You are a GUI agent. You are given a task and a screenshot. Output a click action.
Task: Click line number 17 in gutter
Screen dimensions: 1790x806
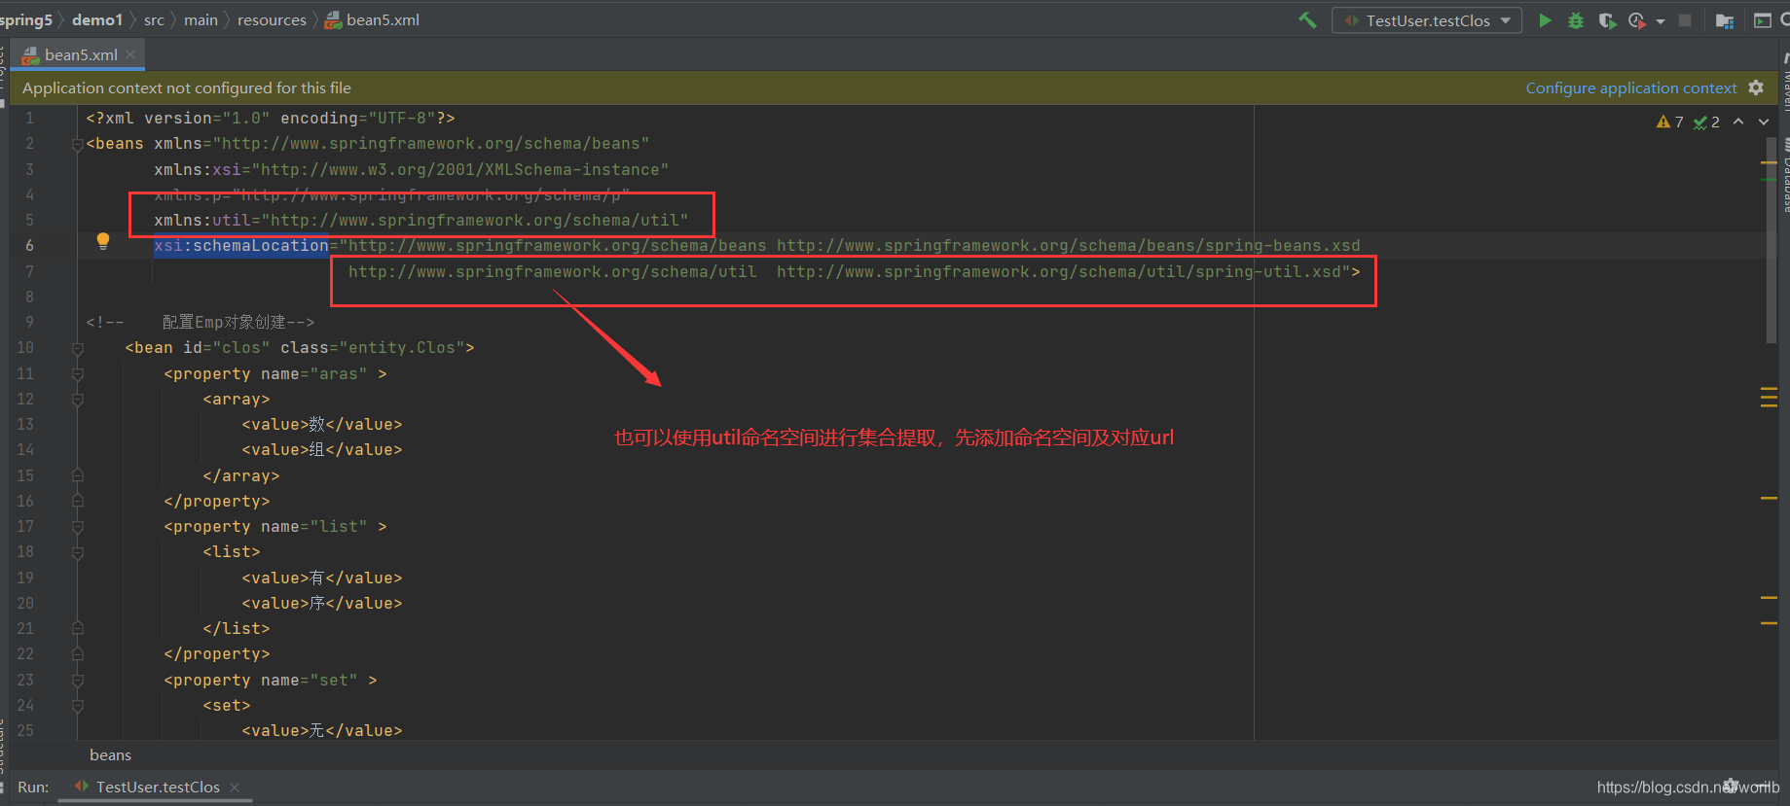pyautogui.click(x=25, y=527)
